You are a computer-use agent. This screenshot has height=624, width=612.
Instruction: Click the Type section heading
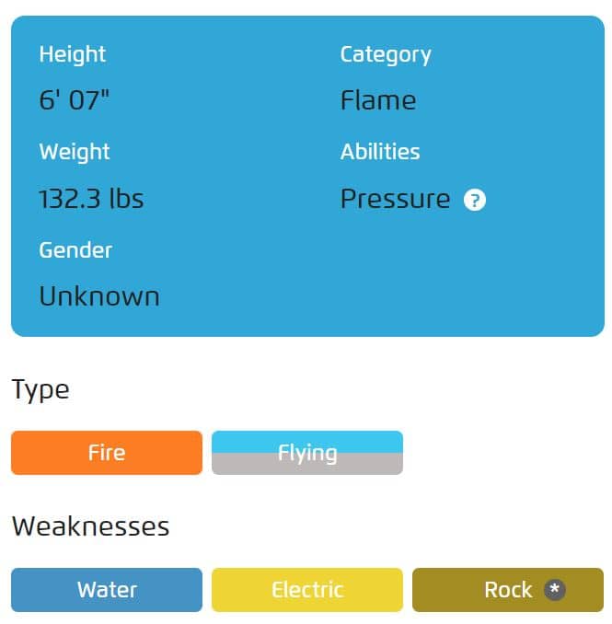tap(40, 390)
